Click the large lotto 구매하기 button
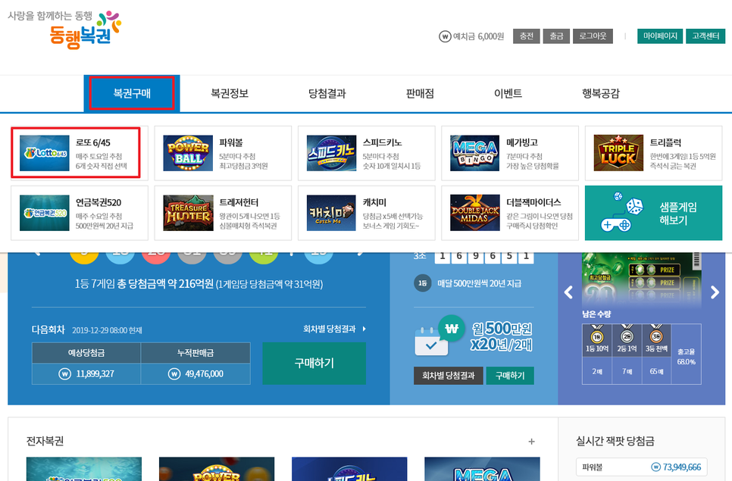732x481 pixels. coord(314,363)
